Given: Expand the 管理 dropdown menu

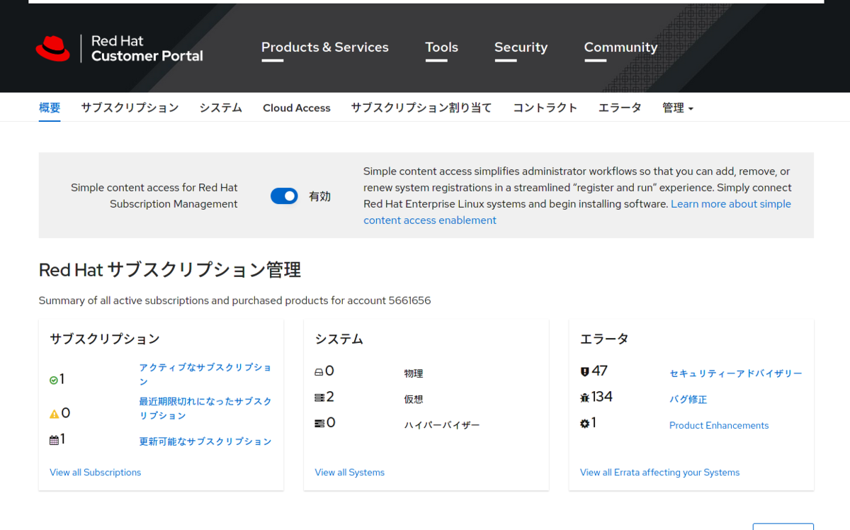Looking at the screenshot, I should click(678, 108).
